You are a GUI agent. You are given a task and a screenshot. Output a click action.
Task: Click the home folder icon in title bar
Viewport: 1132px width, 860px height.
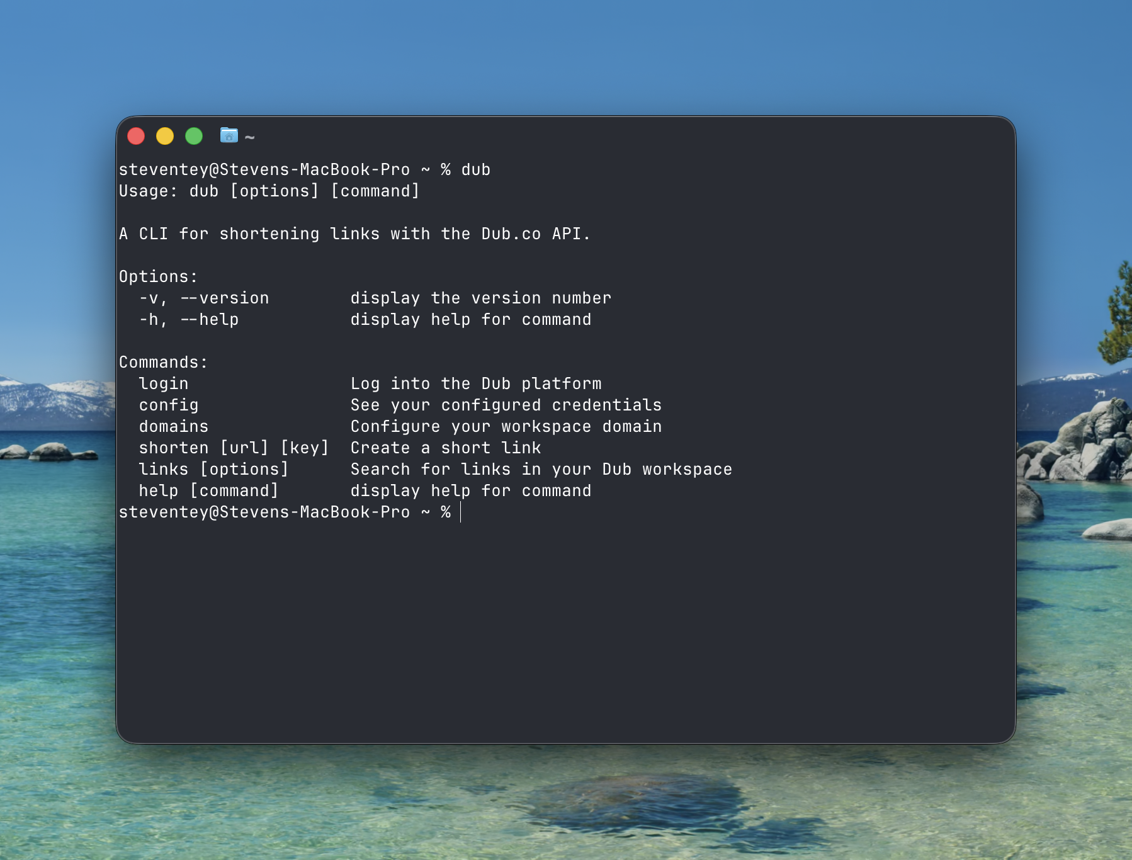tap(229, 135)
